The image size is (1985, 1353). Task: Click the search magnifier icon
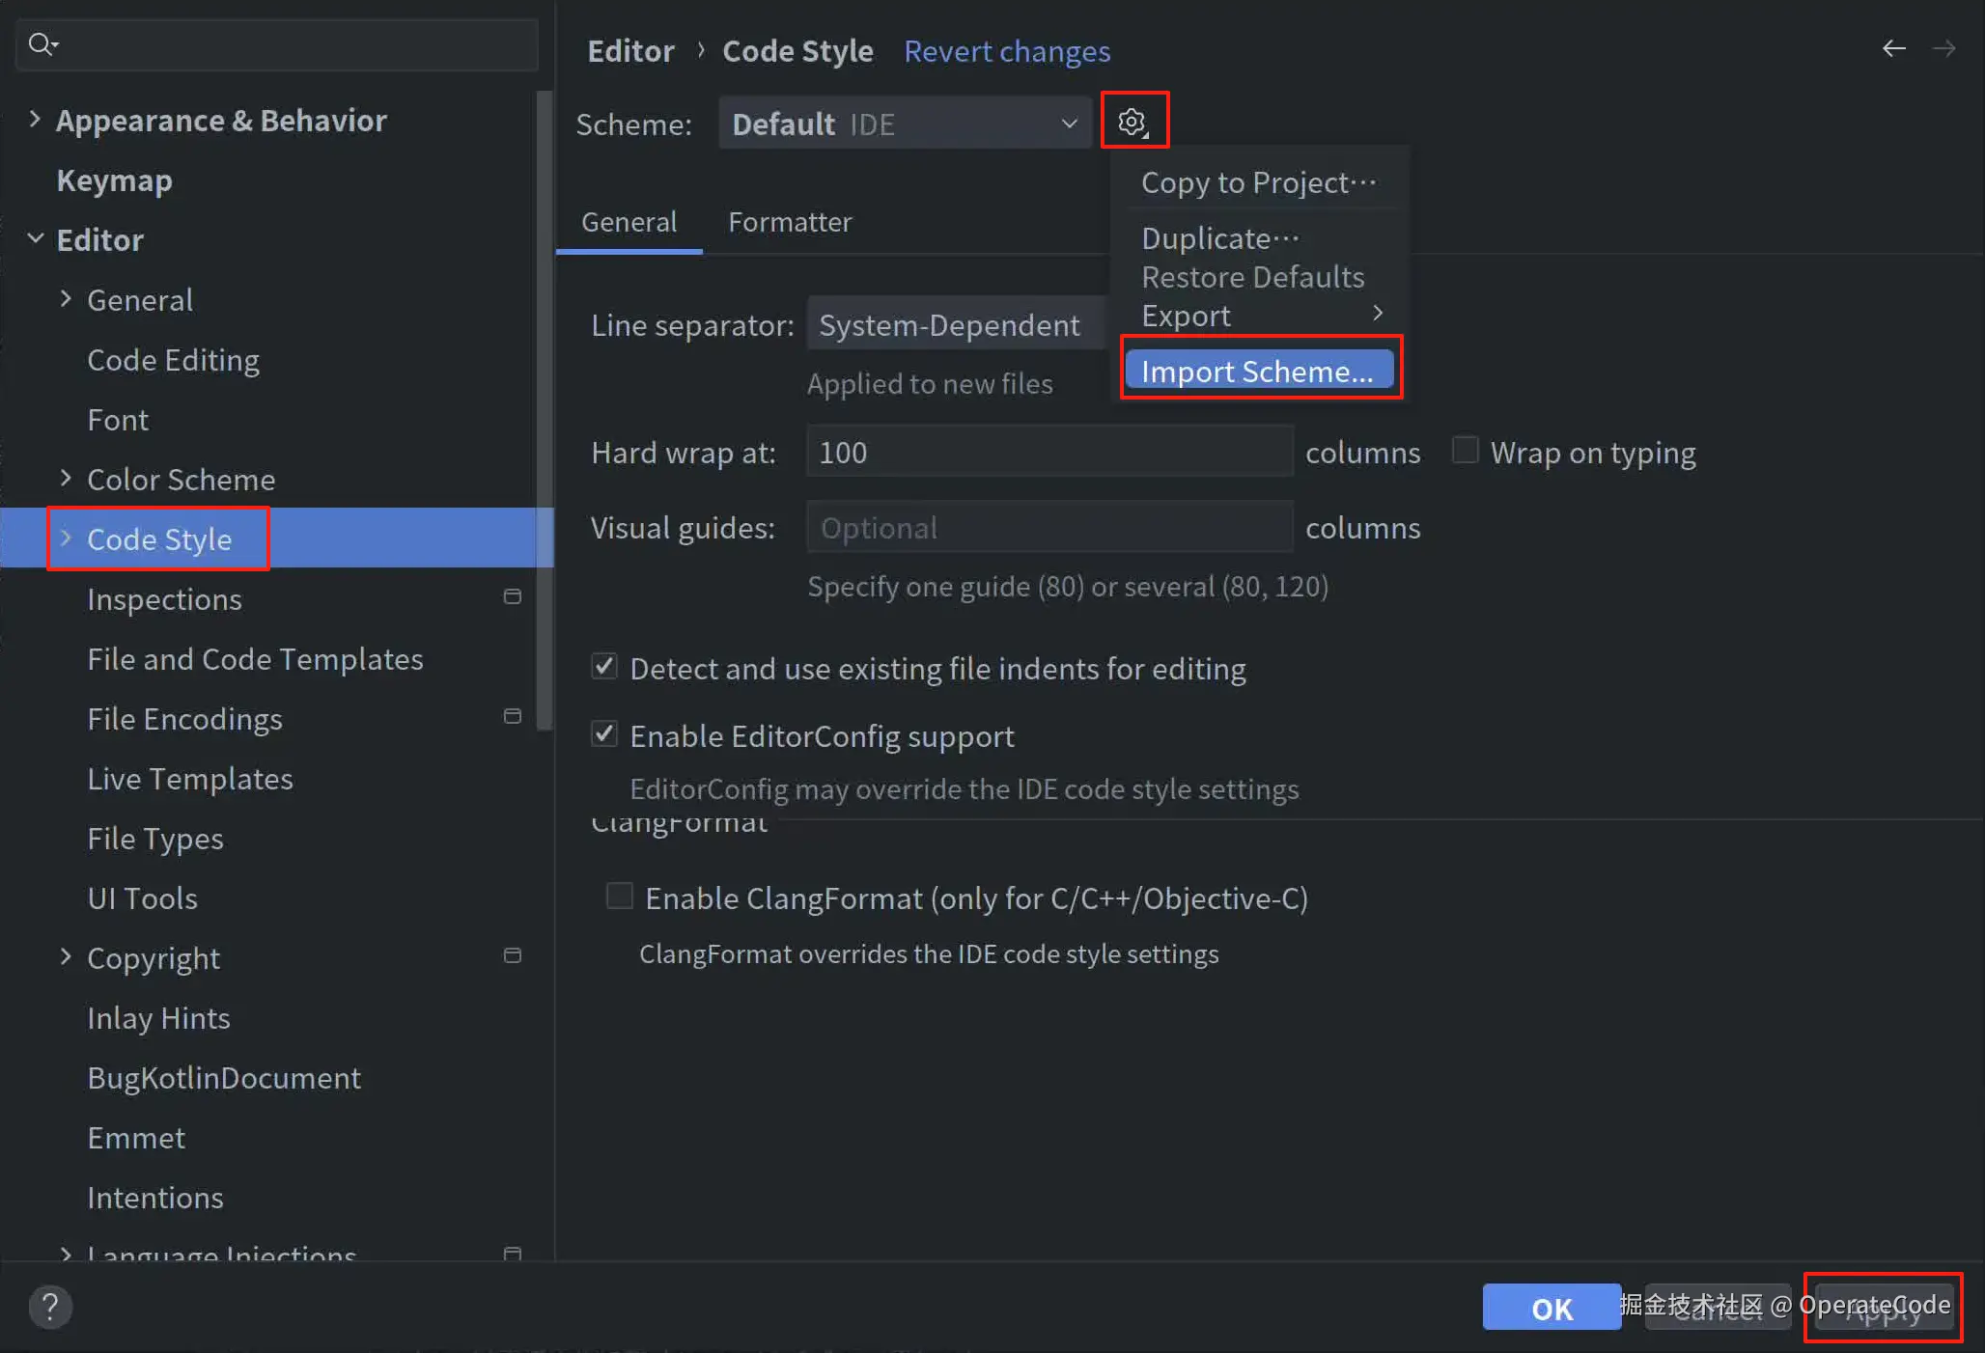tap(42, 43)
